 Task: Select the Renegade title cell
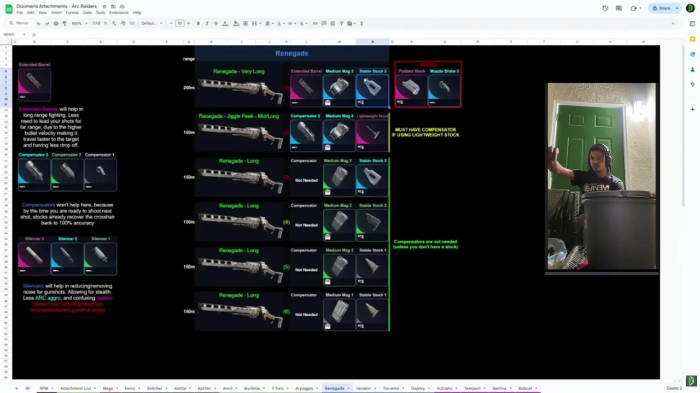point(292,53)
